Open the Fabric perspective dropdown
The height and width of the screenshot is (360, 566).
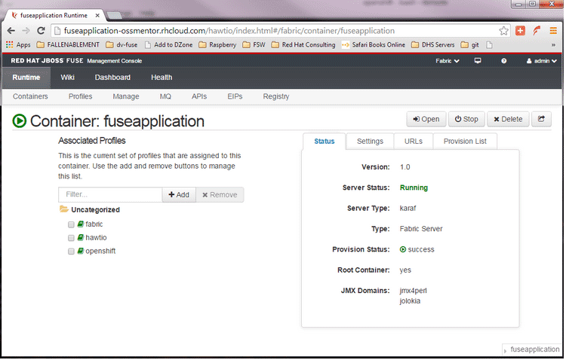[x=448, y=60]
